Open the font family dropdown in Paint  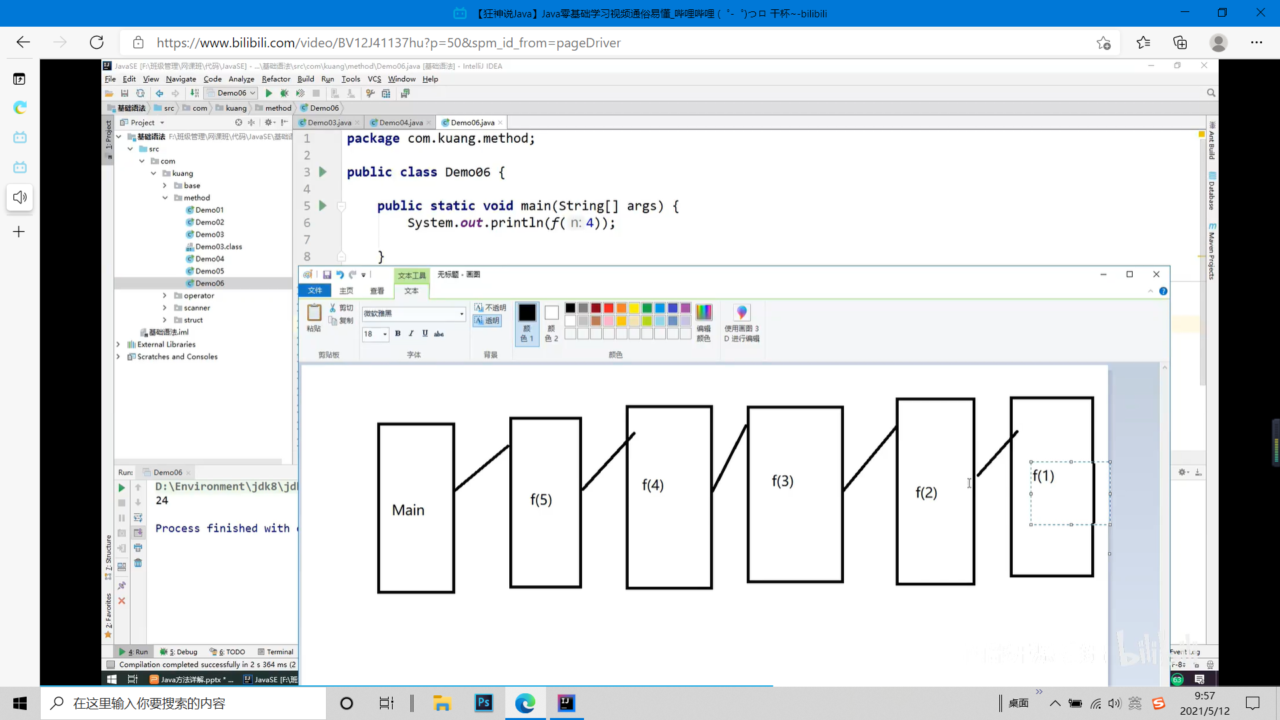click(461, 313)
